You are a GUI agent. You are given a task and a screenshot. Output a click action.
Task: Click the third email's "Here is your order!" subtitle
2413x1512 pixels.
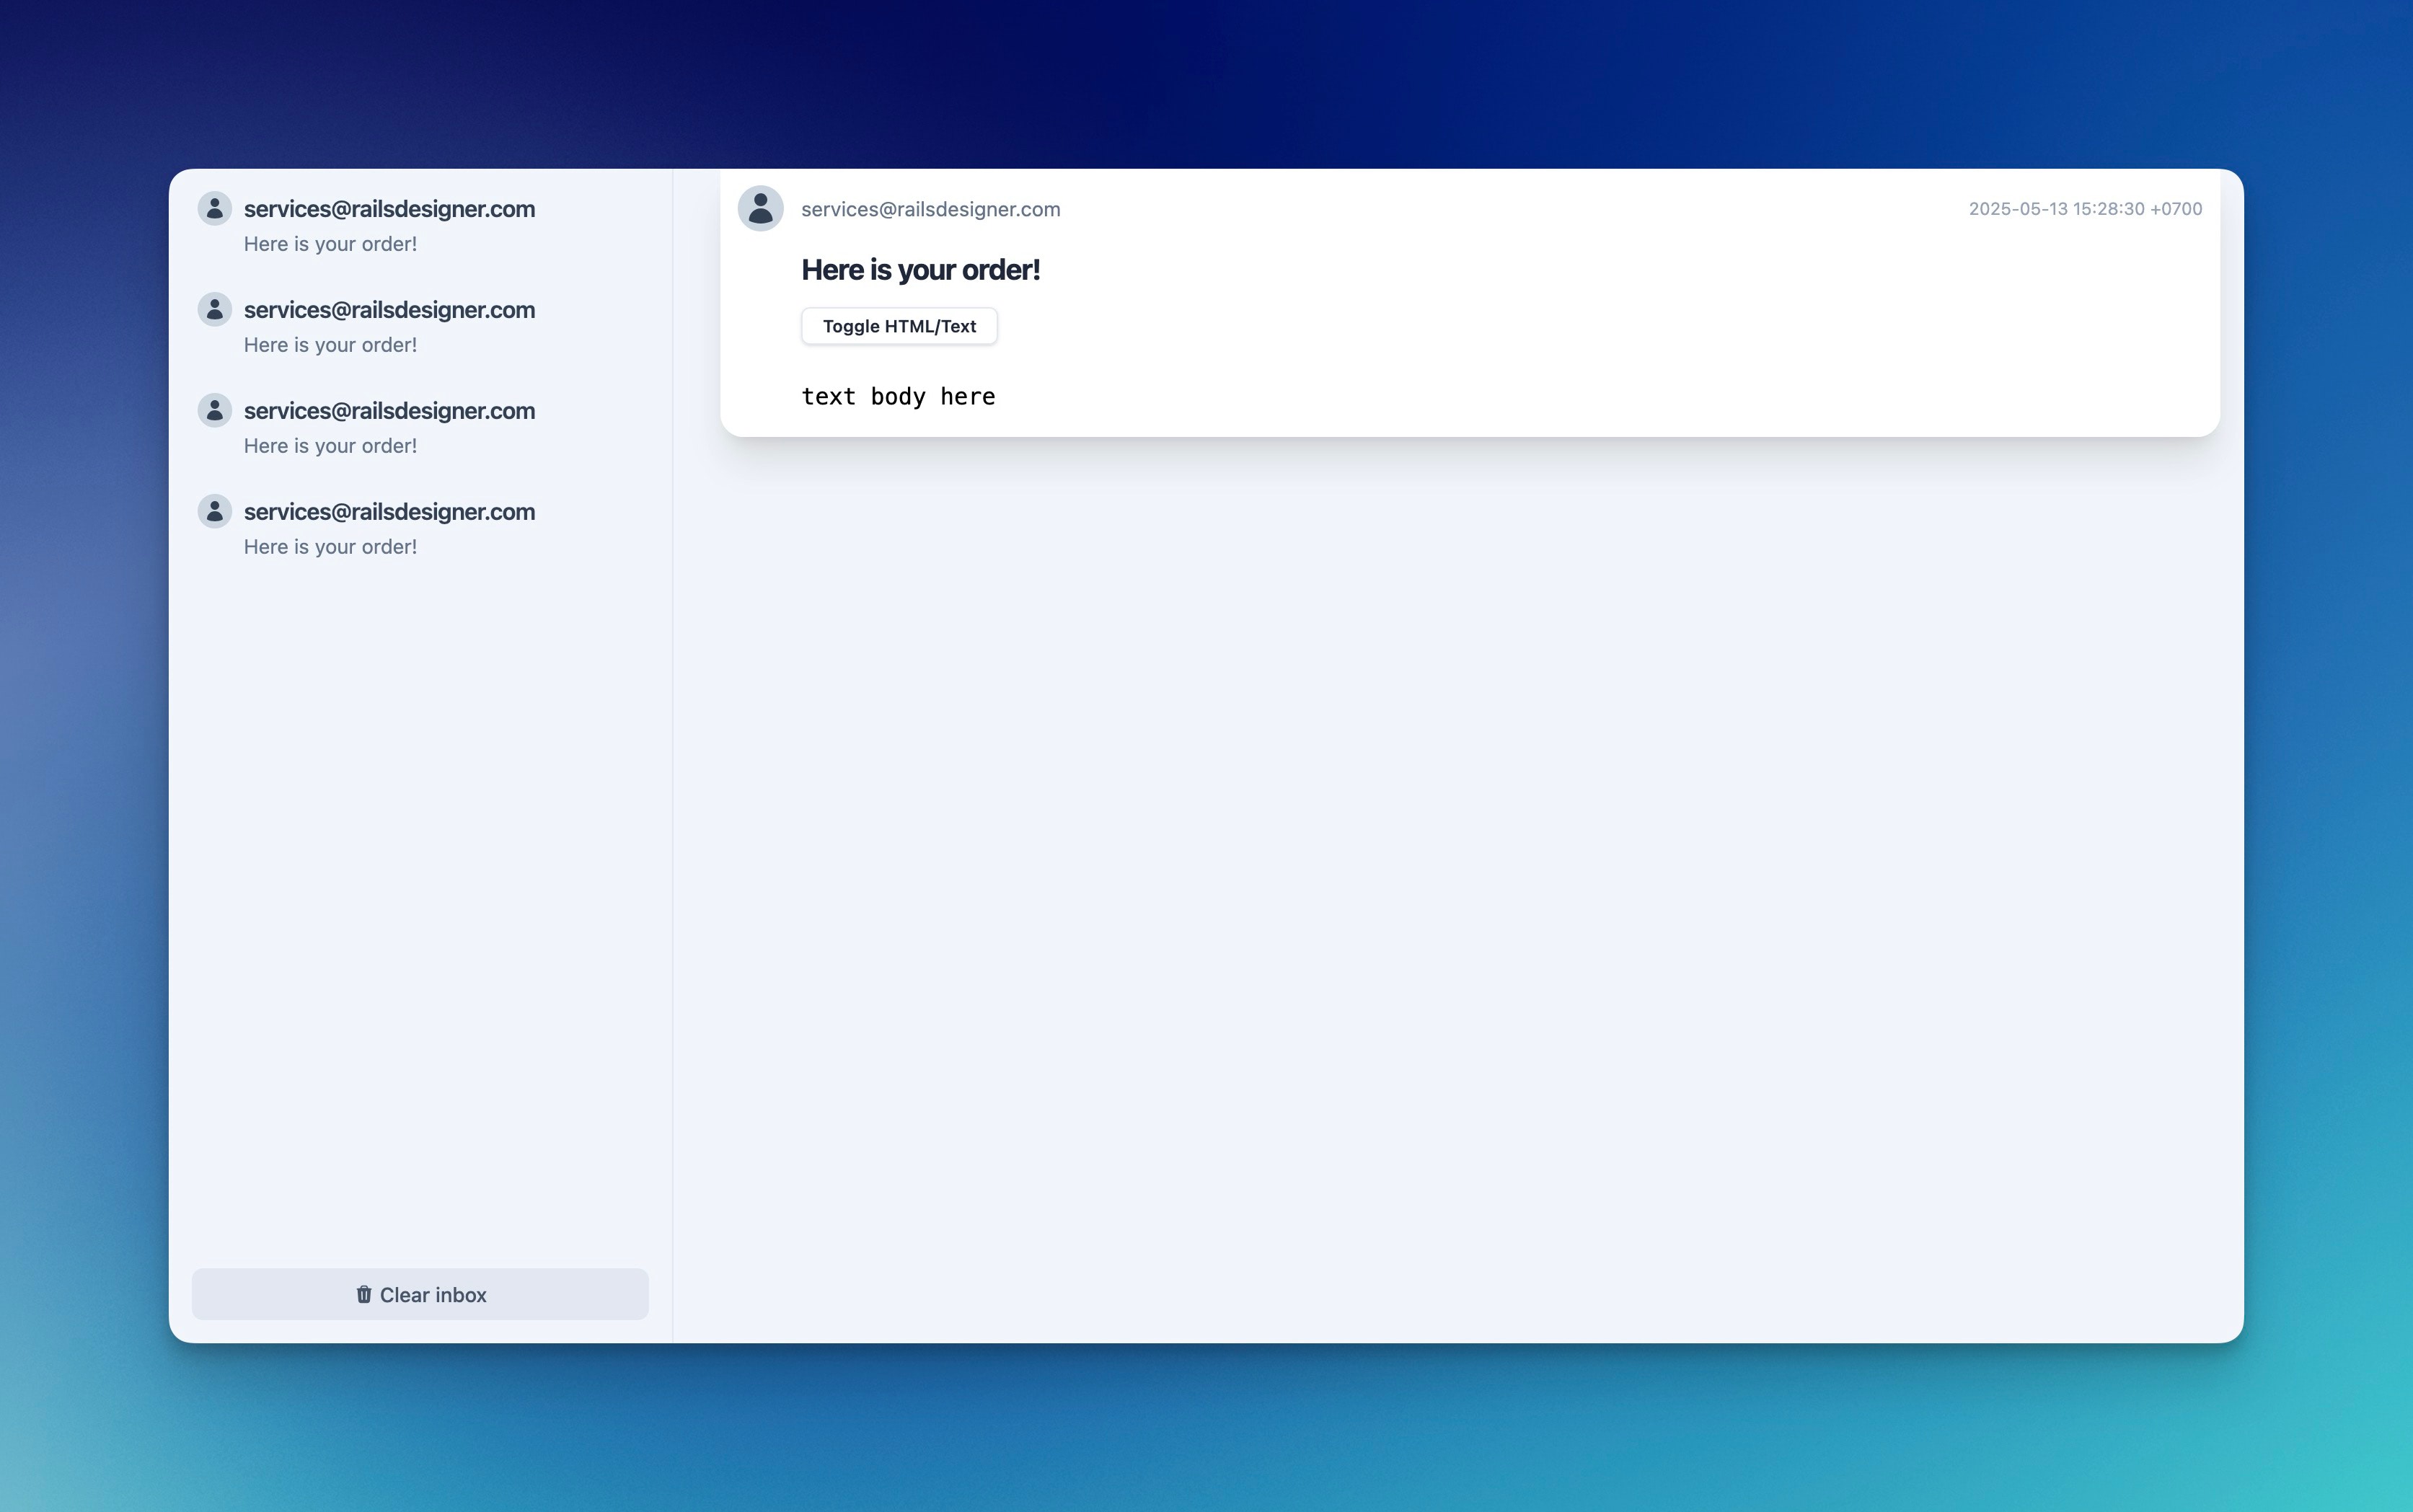click(x=330, y=446)
